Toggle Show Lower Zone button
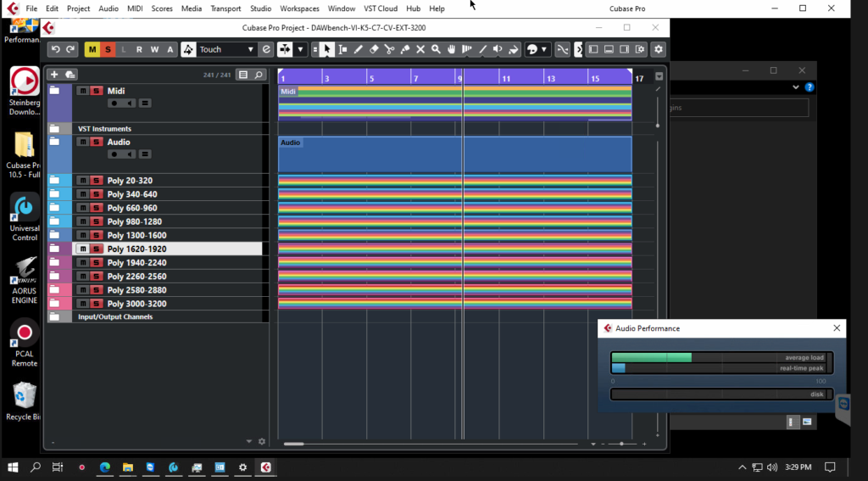Screen dimensions: 868x481 click(x=609, y=49)
